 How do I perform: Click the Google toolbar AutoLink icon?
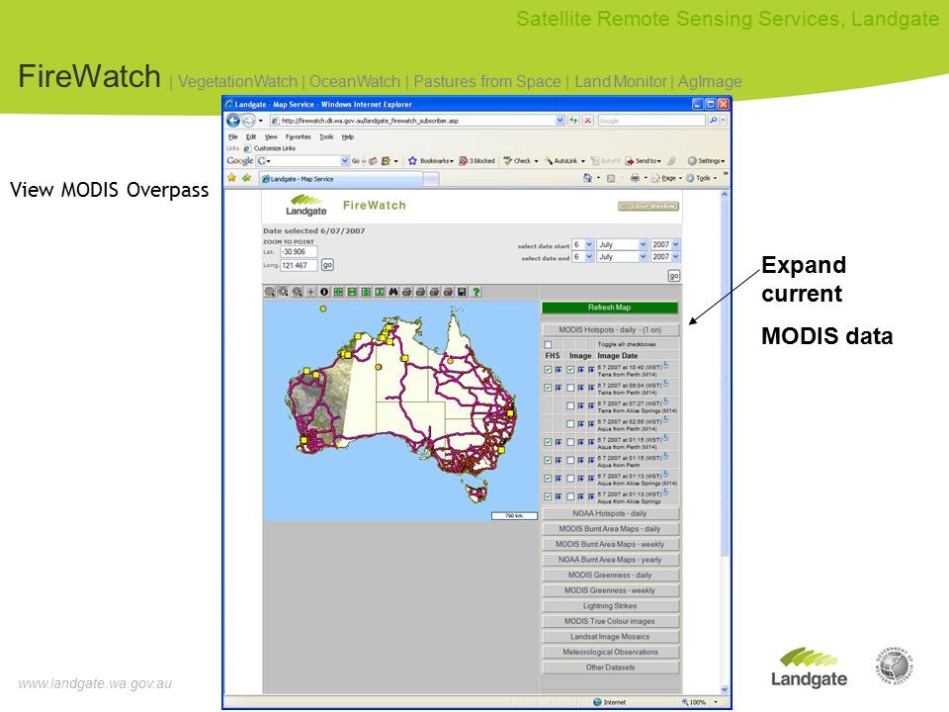pos(549,161)
